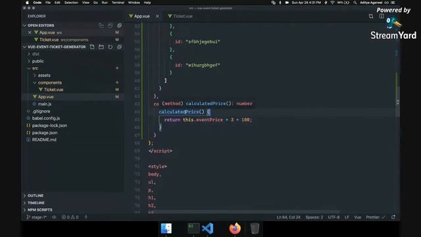421x237 pixels.
Task: Synchronize changes icon in the status bar
Action: click(54, 217)
